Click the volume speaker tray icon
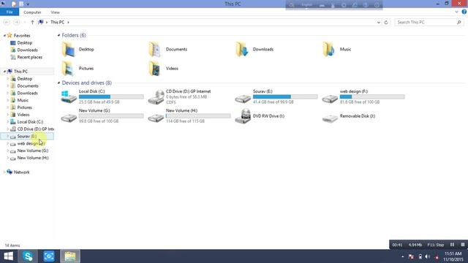This screenshot has height=263, width=468. (x=427, y=256)
